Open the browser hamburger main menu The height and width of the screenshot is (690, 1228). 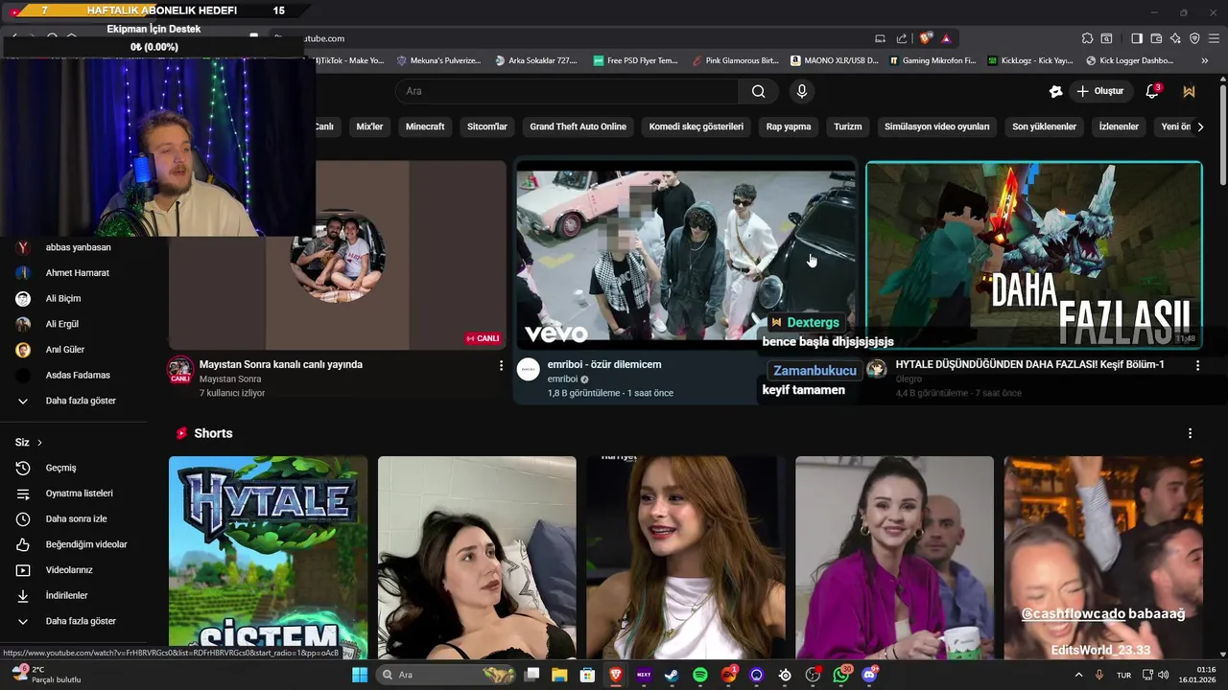pyautogui.click(x=1215, y=38)
